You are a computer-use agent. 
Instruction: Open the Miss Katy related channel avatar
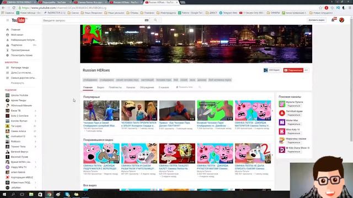click(282, 131)
